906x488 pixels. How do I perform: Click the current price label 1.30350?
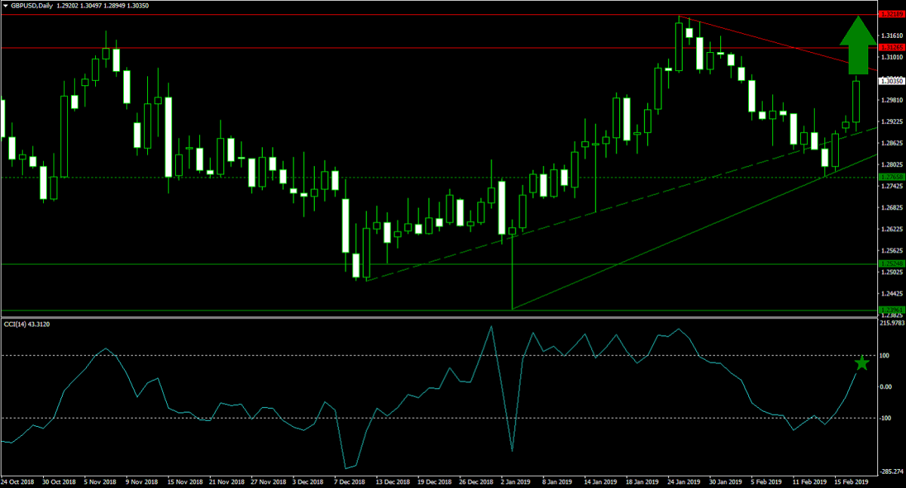click(x=891, y=80)
